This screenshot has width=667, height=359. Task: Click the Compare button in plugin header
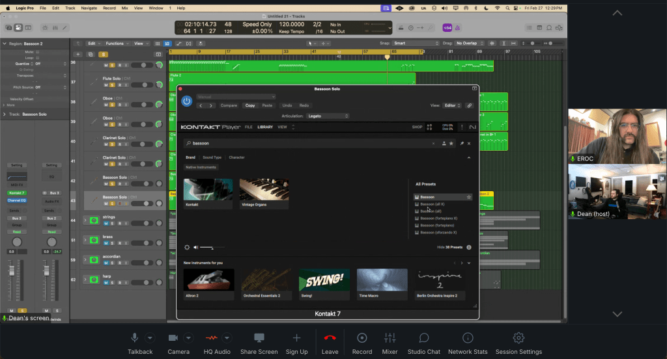pyautogui.click(x=229, y=105)
